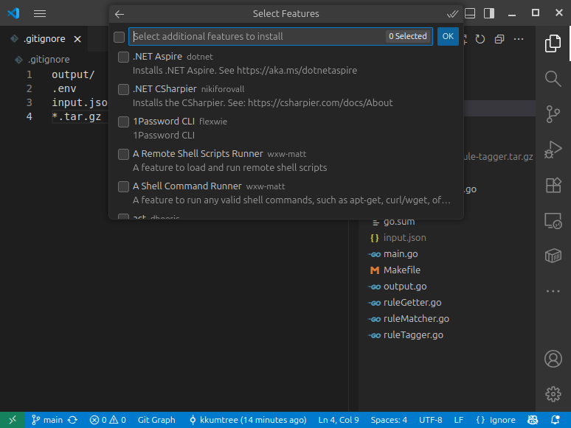This screenshot has height=428, width=571.
Task: Open Git Graph from status bar
Action: (x=156, y=420)
